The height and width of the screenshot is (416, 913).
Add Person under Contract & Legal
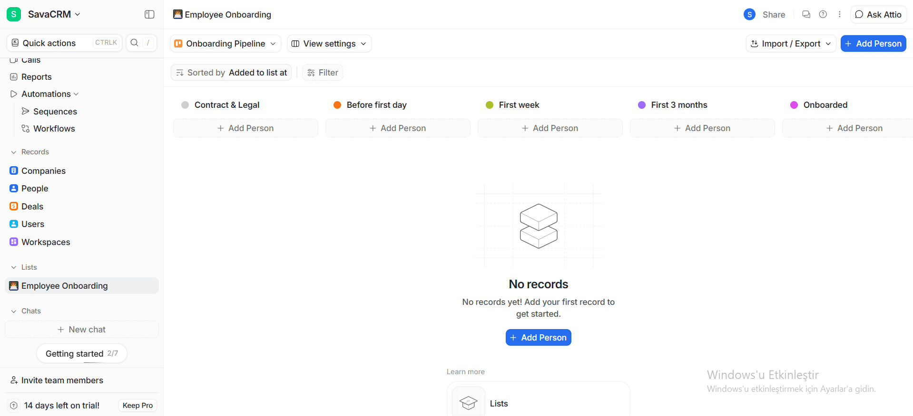tap(245, 128)
